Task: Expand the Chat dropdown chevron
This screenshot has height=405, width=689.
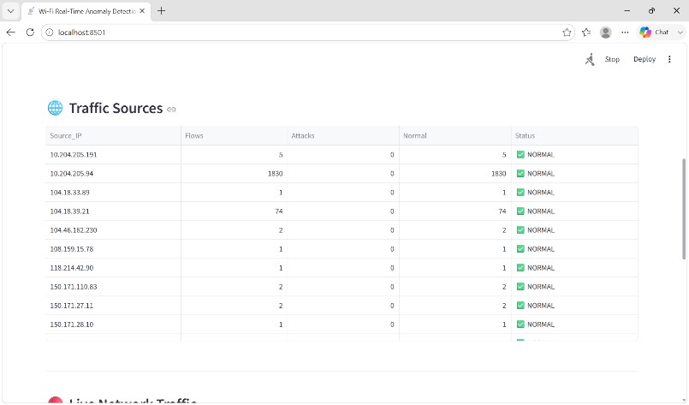Action: 680,32
